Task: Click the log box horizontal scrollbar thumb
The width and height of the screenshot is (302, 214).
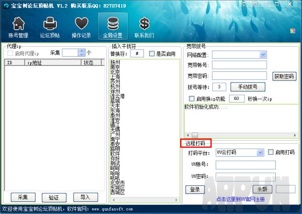Action: (x=195, y=135)
